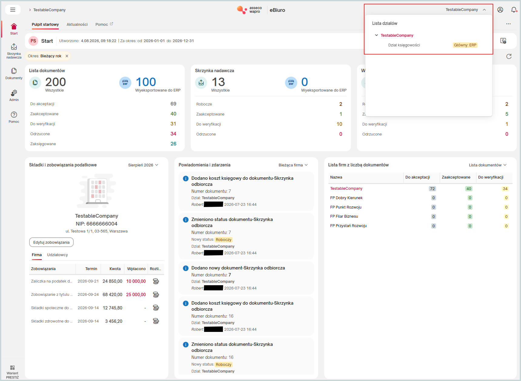Open Skrzynka nadawcza in the sidebar
This screenshot has height=381, width=521.
[x=14, y=51]
